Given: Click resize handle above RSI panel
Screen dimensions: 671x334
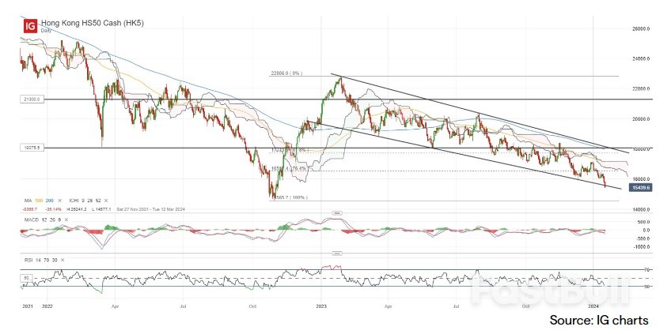Looking at the screenshot, I should click(x=338, y=254).
